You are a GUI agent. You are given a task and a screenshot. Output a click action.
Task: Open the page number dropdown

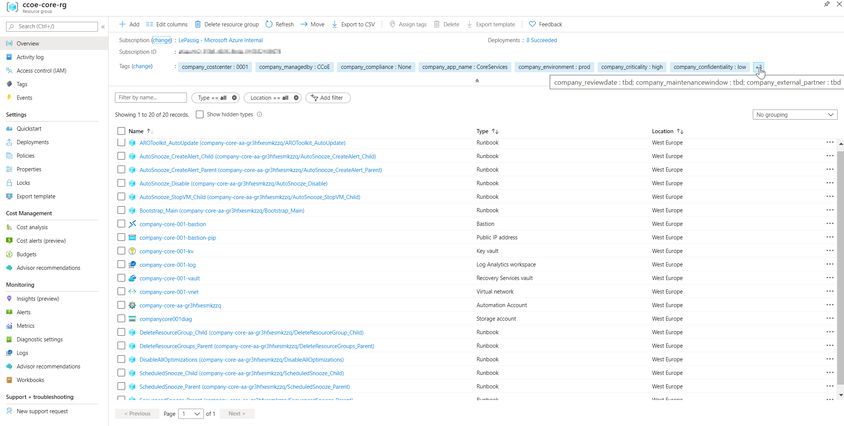point(191,414)
